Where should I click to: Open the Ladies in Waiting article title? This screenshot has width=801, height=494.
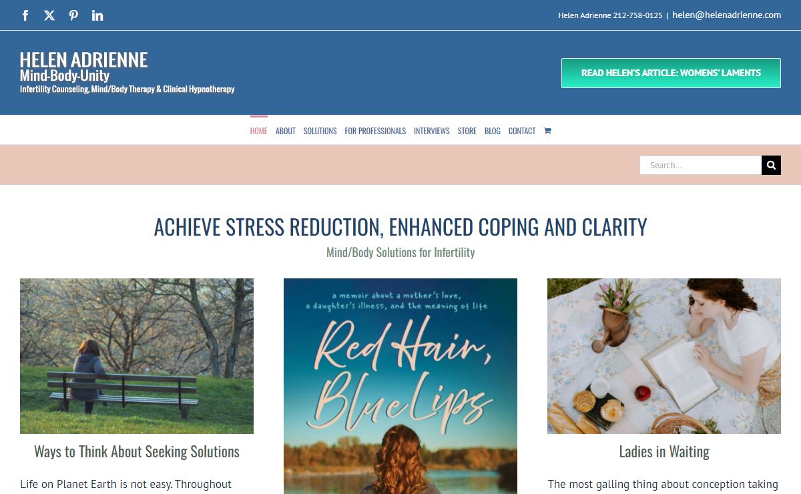[x=664, y=452]
